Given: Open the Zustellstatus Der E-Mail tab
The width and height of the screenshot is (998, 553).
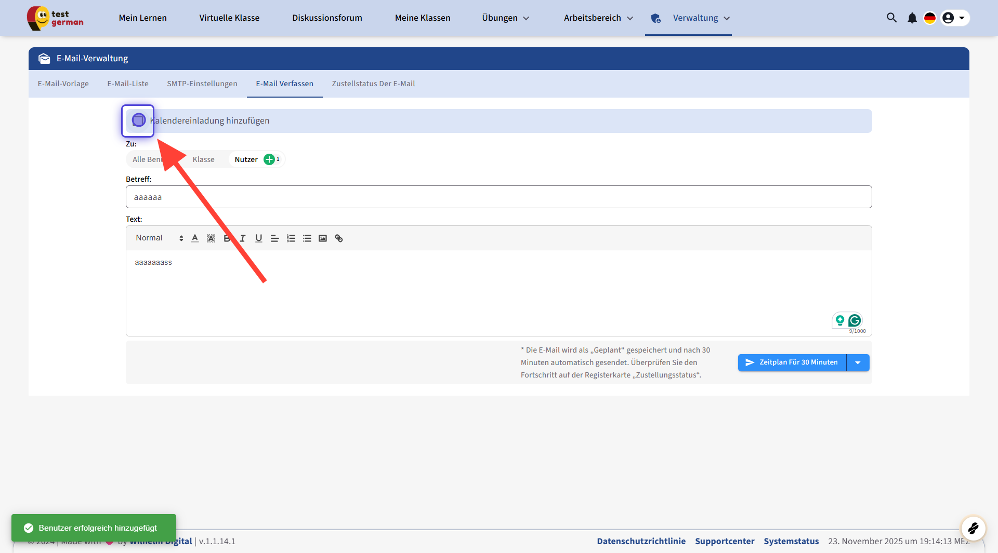Looking at the screenshot, I should [373, 84].
